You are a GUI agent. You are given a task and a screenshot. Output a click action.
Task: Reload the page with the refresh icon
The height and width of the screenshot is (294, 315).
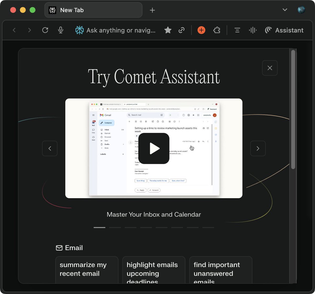(x=45, y=30)
